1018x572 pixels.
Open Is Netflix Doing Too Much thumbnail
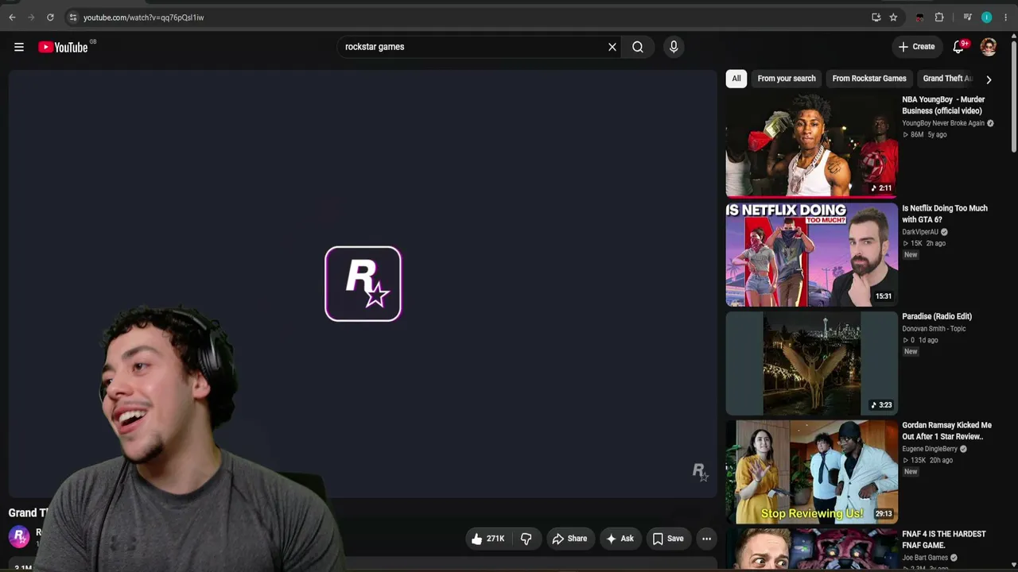[x=811, y=255]
